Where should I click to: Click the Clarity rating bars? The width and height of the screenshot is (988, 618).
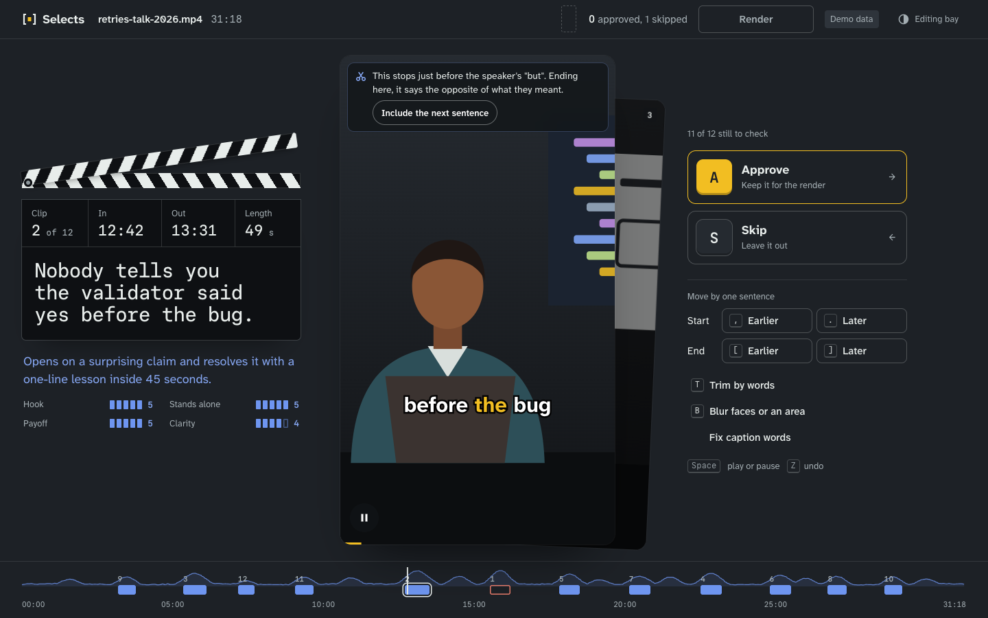coord(272,424)
